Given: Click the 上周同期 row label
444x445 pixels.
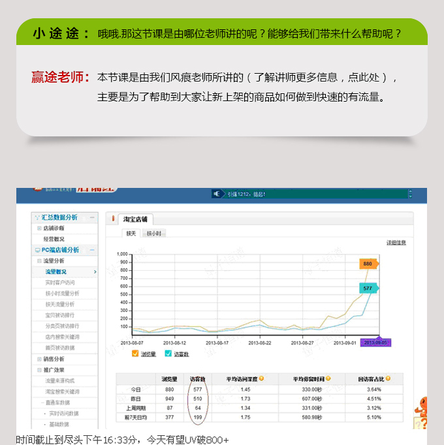Looking at the screenshot, I should [136, 408].
